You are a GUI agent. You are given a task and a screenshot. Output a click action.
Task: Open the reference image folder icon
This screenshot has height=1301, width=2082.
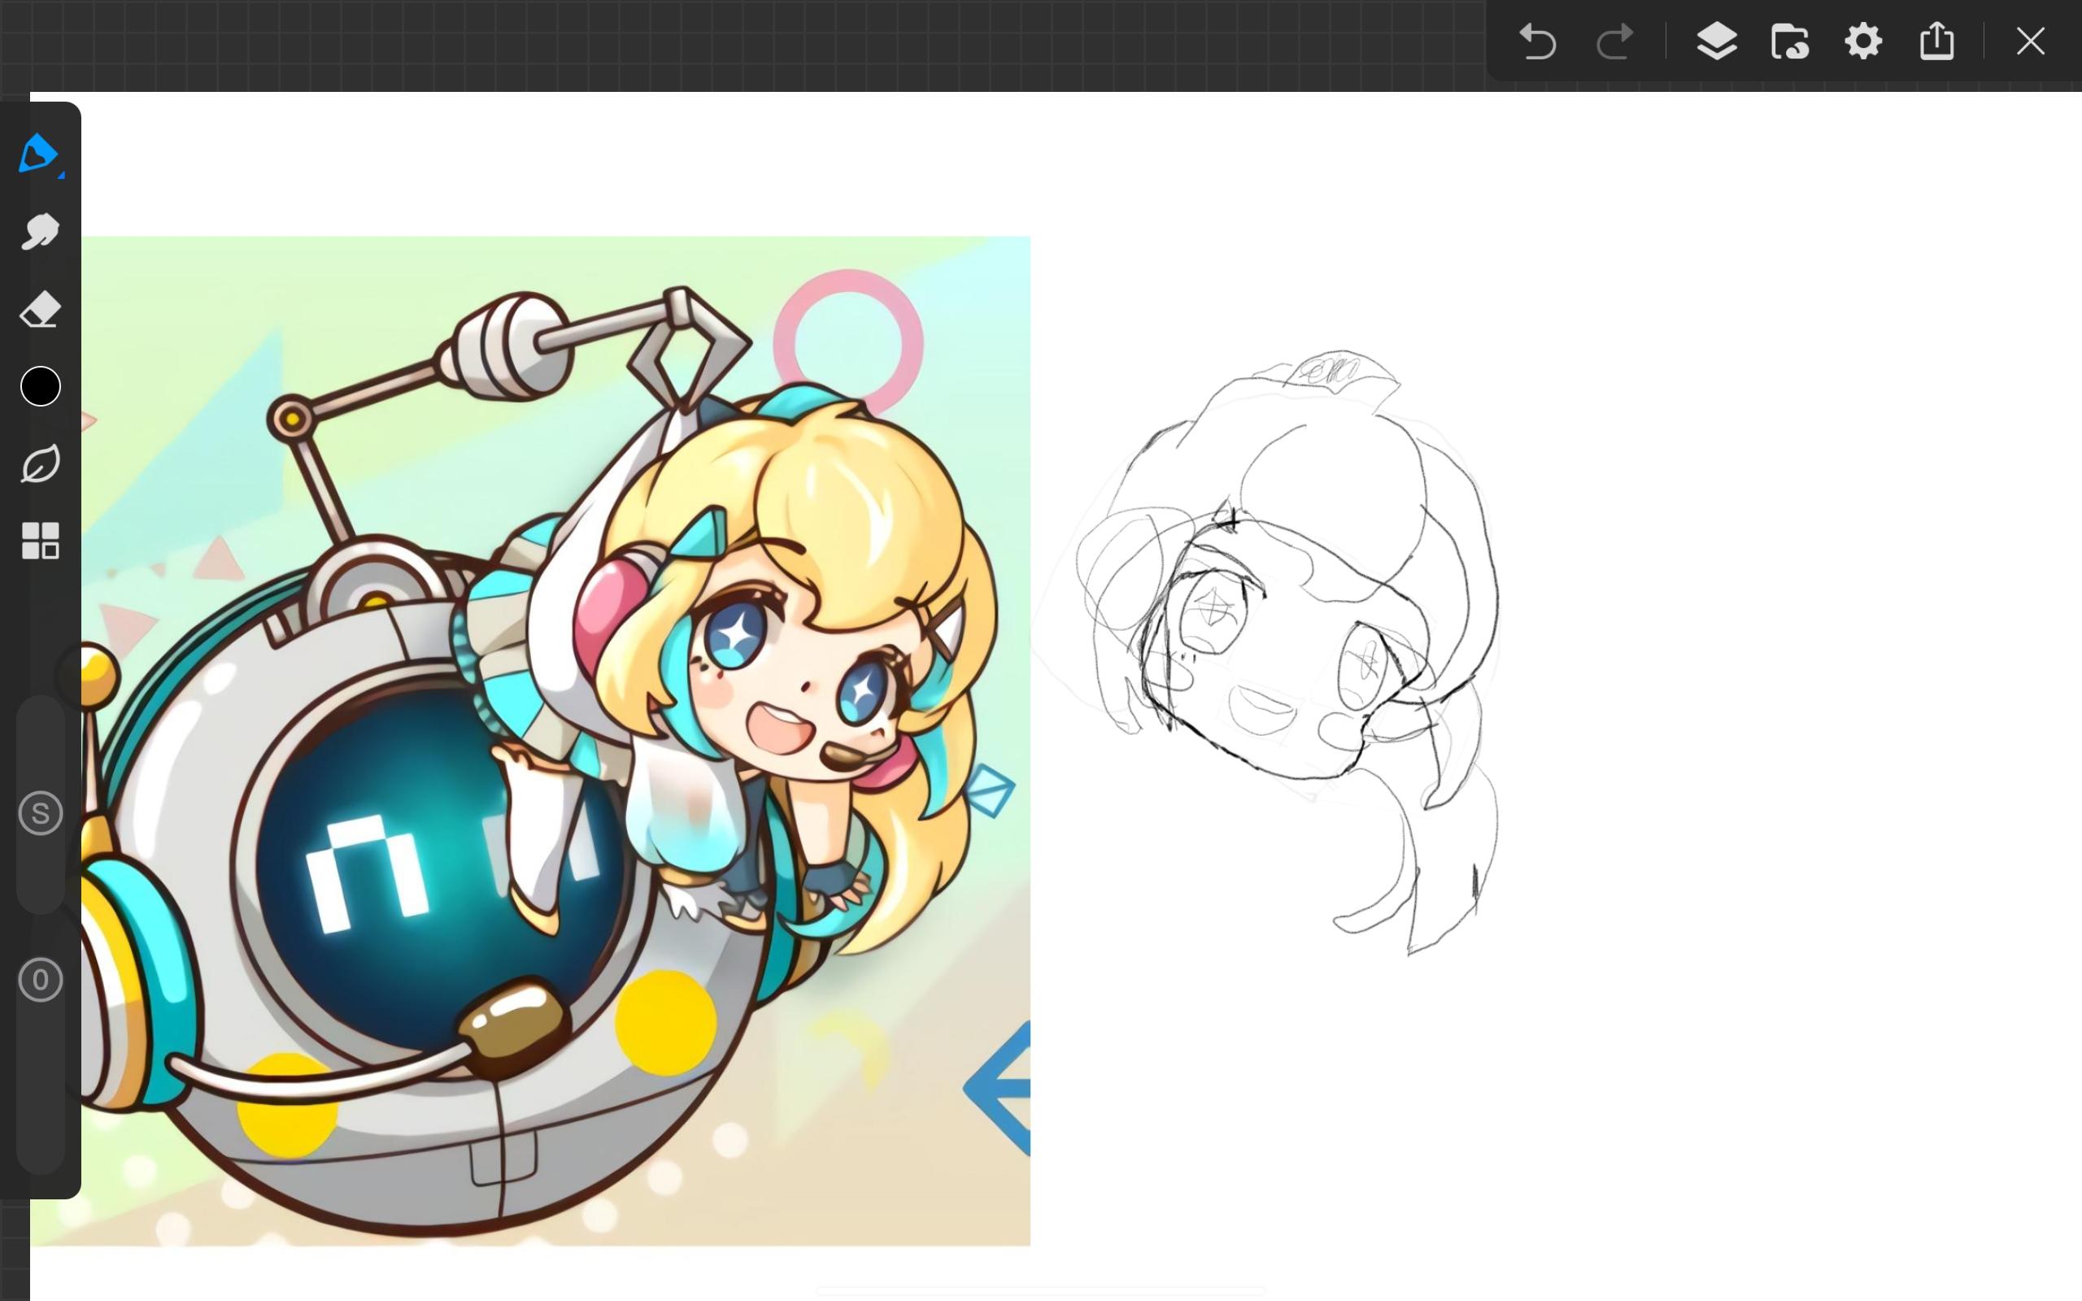point(1789,41)
